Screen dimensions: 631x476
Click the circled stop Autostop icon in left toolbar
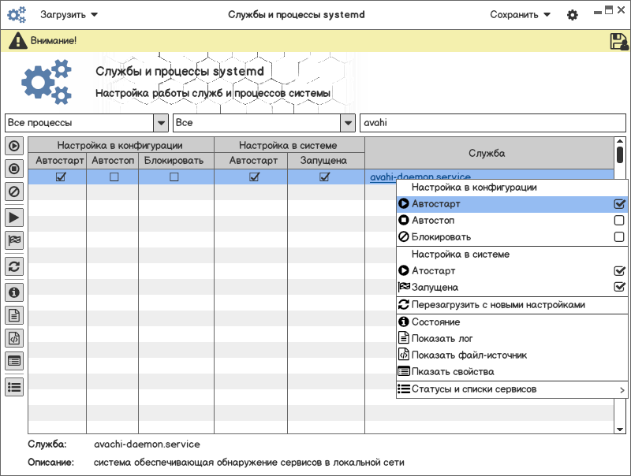[14, 168]
